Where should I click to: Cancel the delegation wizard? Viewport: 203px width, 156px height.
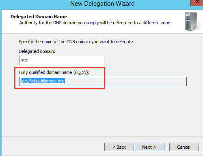[x=184, y=147]
